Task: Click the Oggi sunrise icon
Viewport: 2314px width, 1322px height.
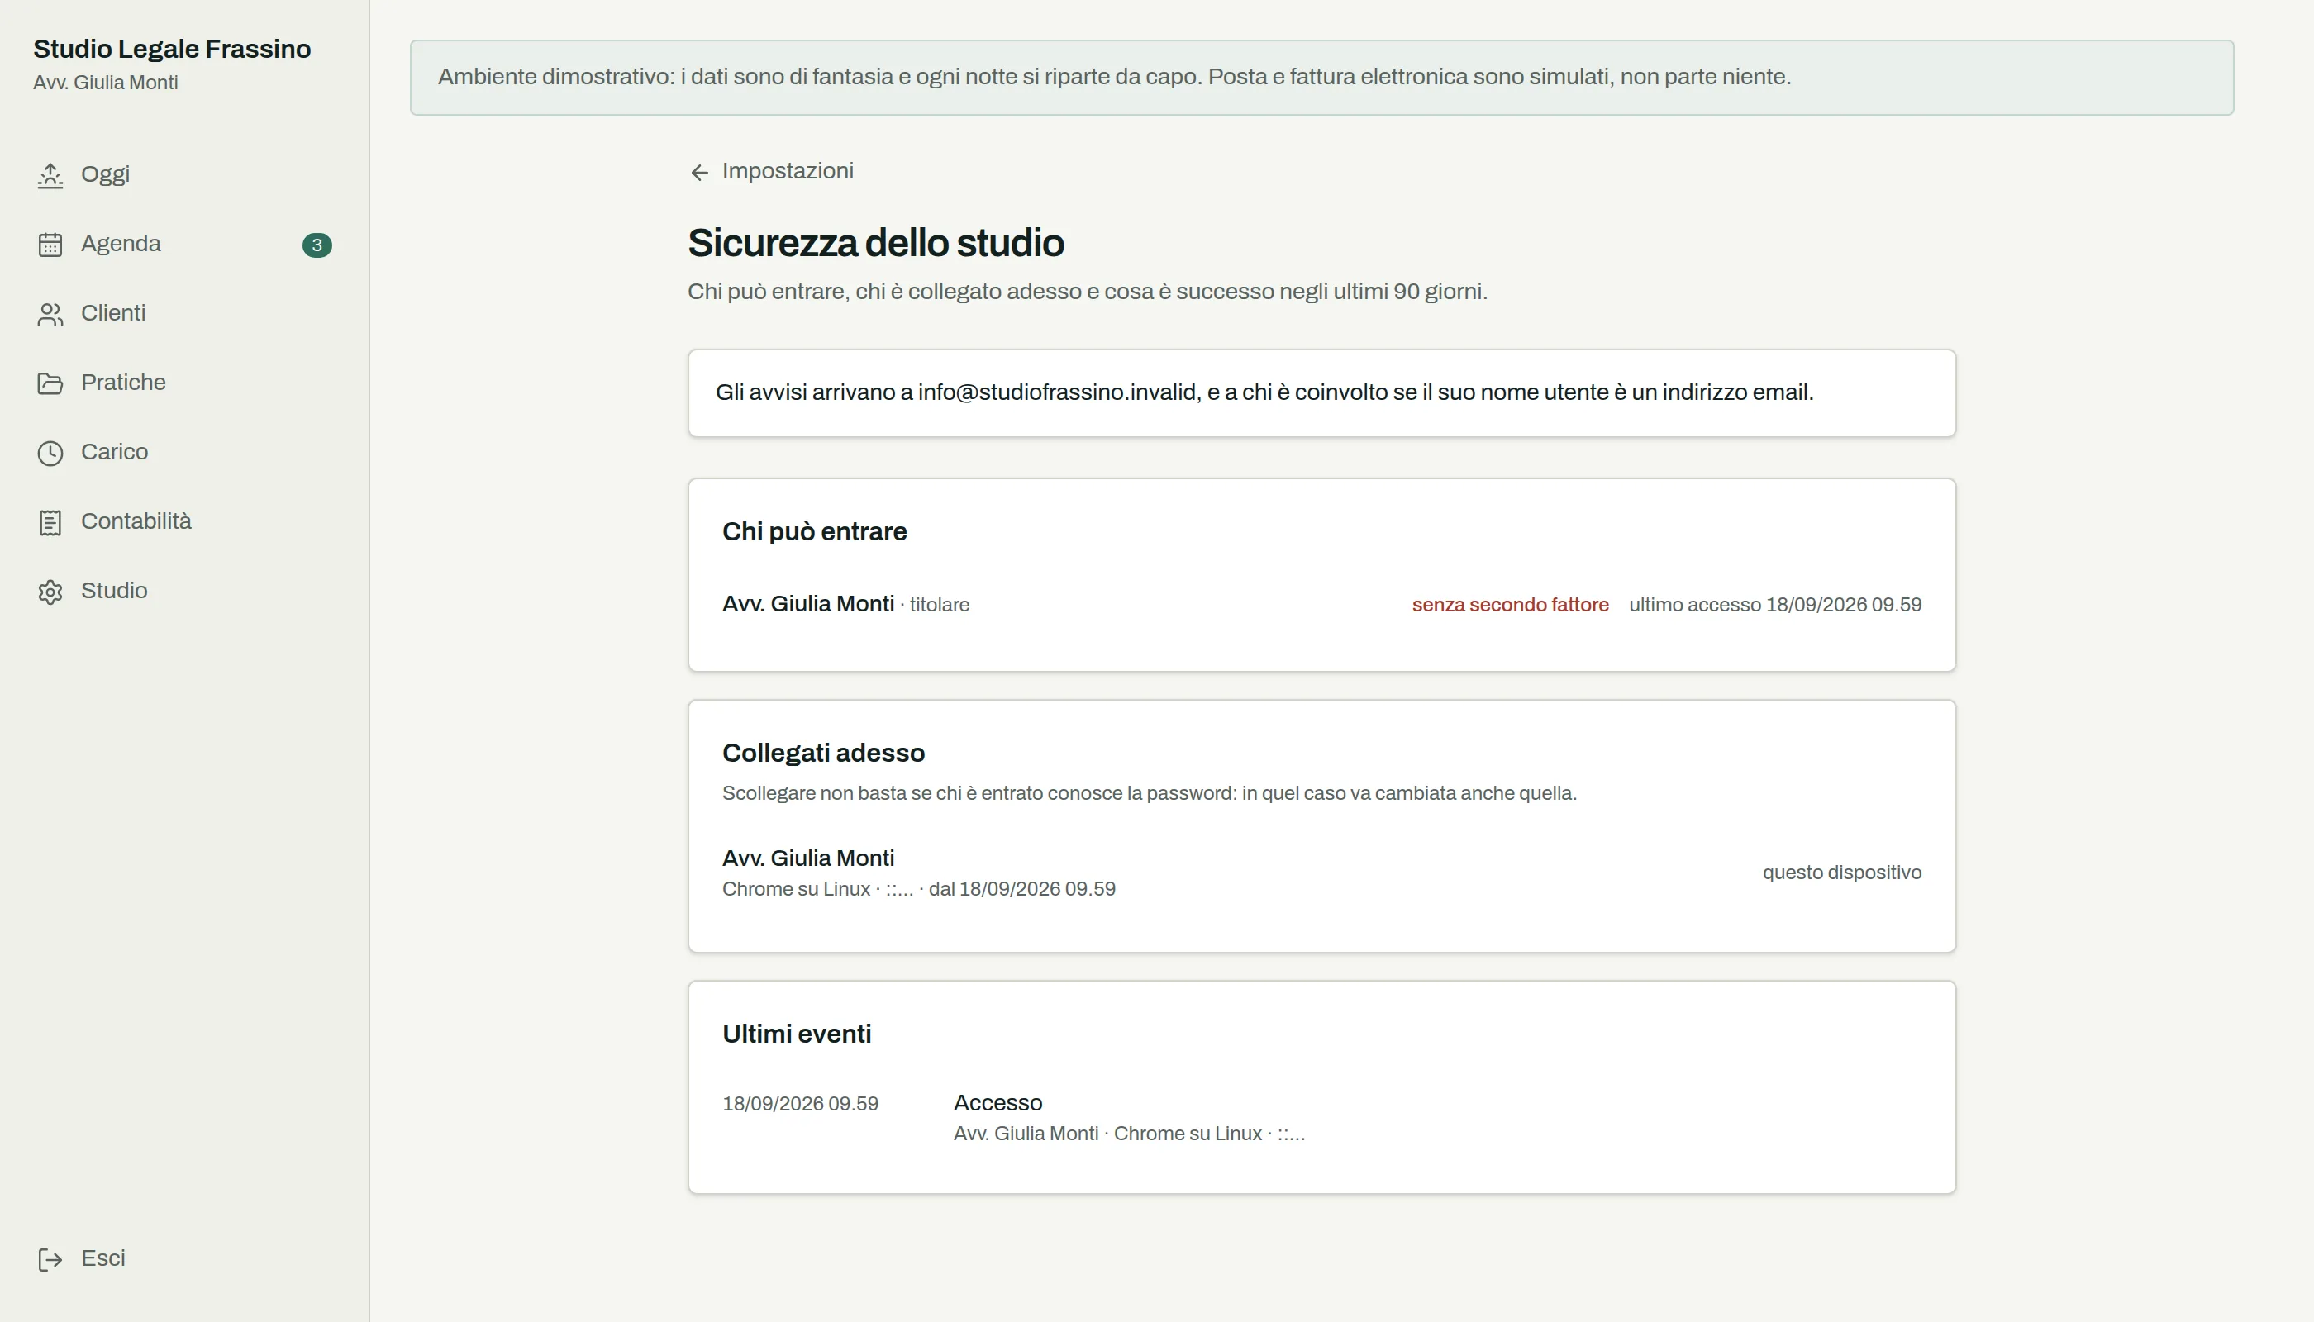Action: point(50,175)
